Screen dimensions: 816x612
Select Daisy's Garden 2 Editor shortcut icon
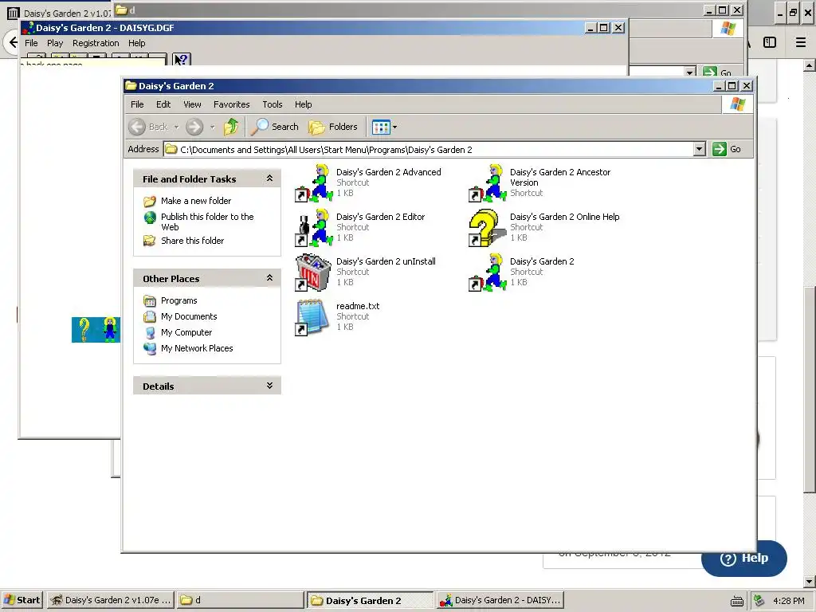(314, 227)
